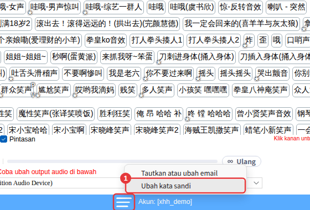The height and width of the screenshot is (210, 310).
Task: Play the '不要啊惨叫' scream sound
Action: [x=83, y=73]
